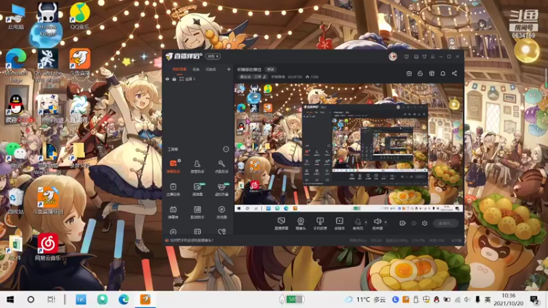Expand the mode pill next to the app logo

click(213, 56)
